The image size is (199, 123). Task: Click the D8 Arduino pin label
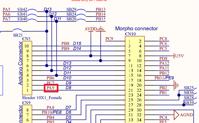(69, 88)
